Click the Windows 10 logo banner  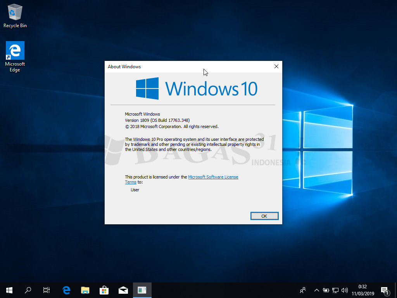click(x=197, y=88)
